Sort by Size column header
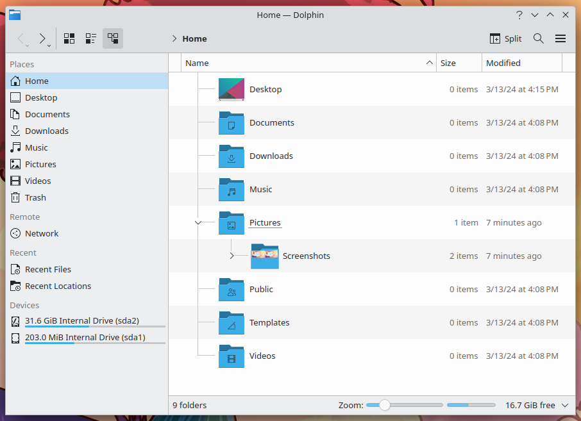The width and height of the screenshot is (581, 421). 459,63
